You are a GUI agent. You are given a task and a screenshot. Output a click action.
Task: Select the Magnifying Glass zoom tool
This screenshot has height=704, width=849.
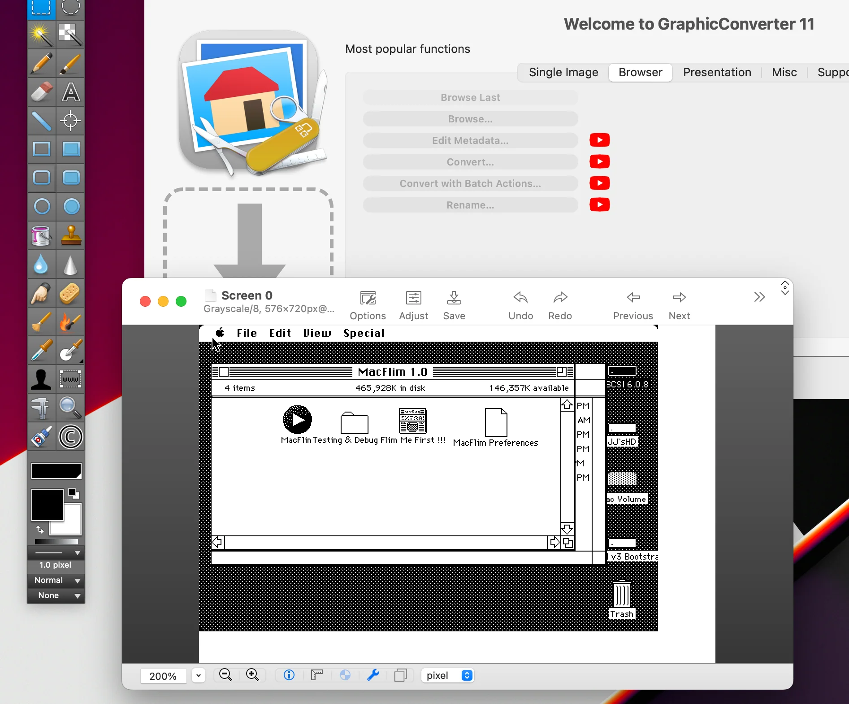(71, 408)
